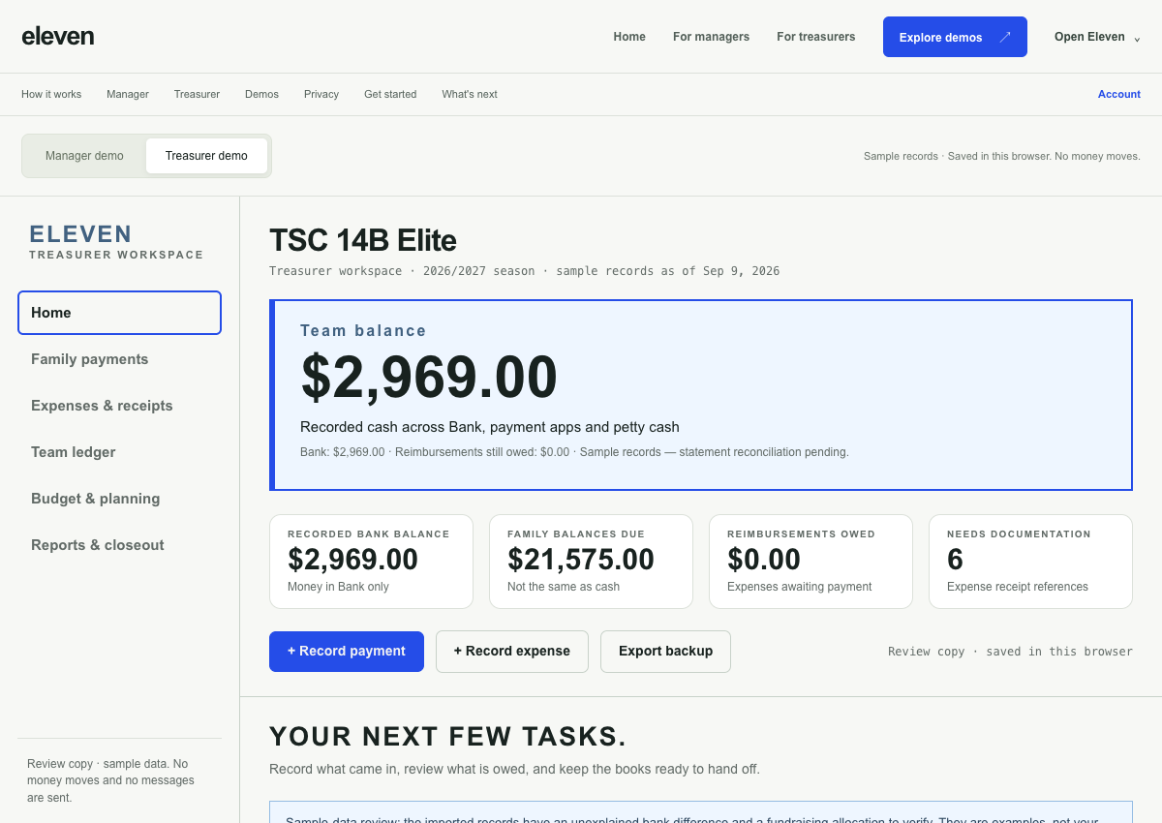The image size is (1162, 823).
Task: Jump to Get started section
Action: coord(390,94)
